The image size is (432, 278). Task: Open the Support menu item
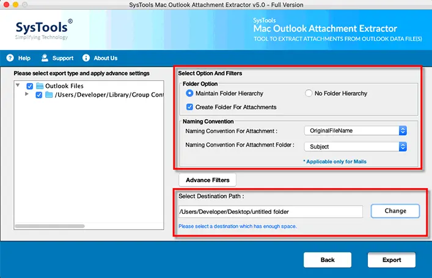click(x=63, y=58)
